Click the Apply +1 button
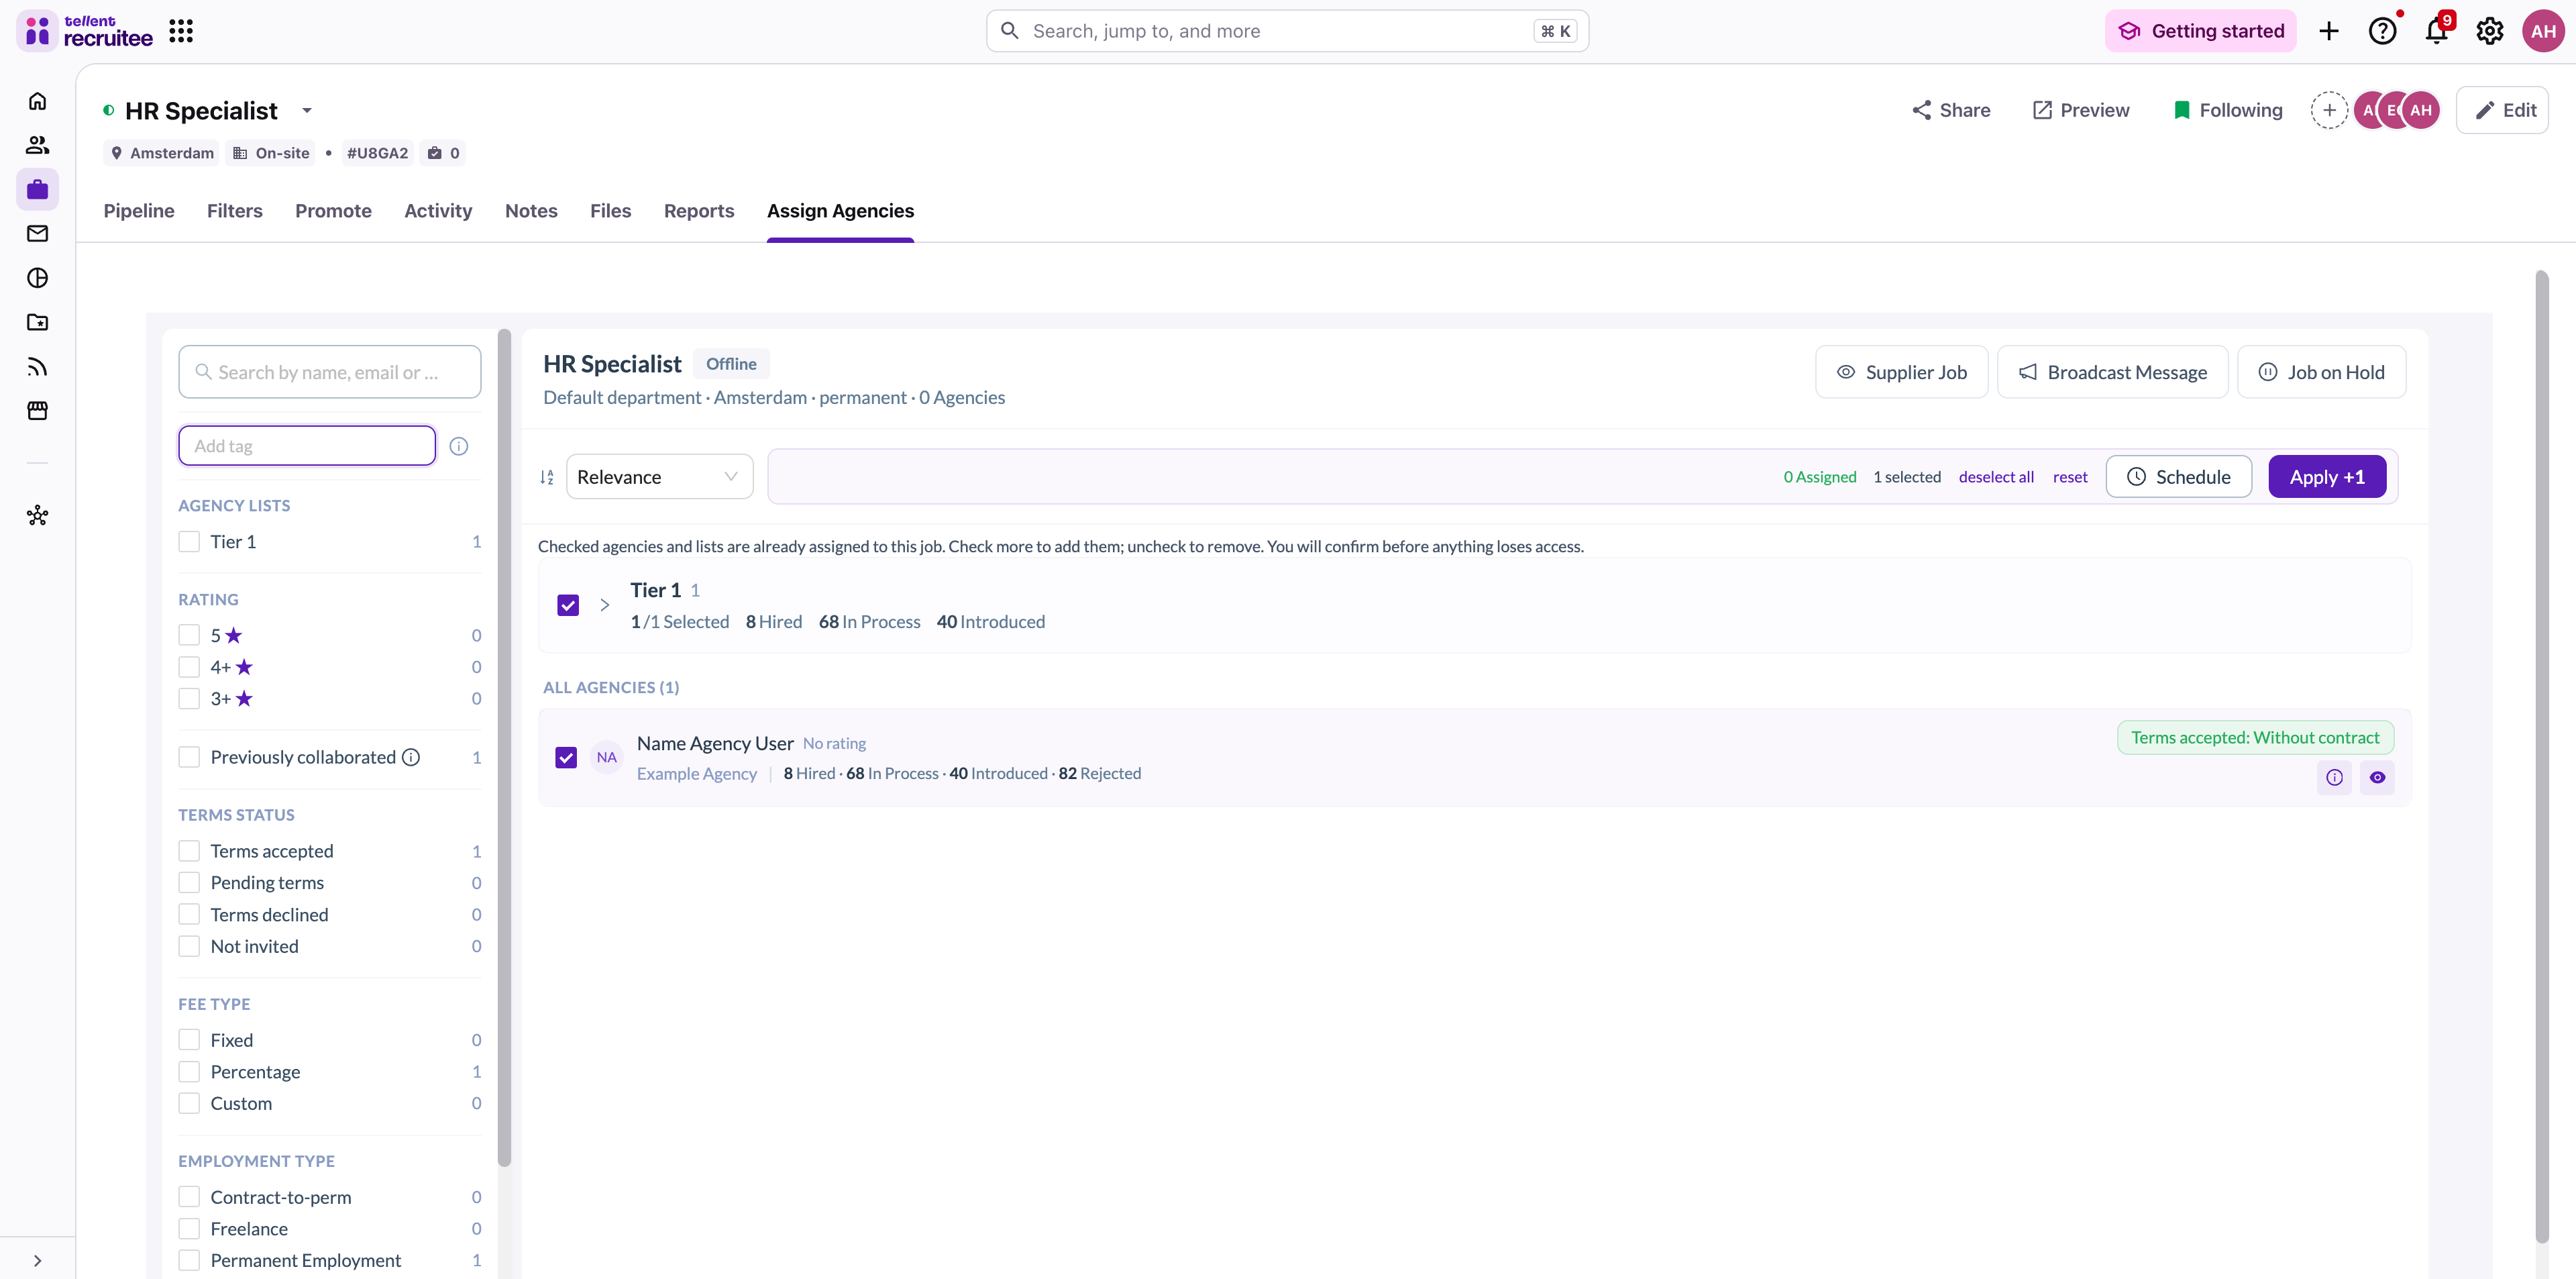 (x=2327, y=477)
